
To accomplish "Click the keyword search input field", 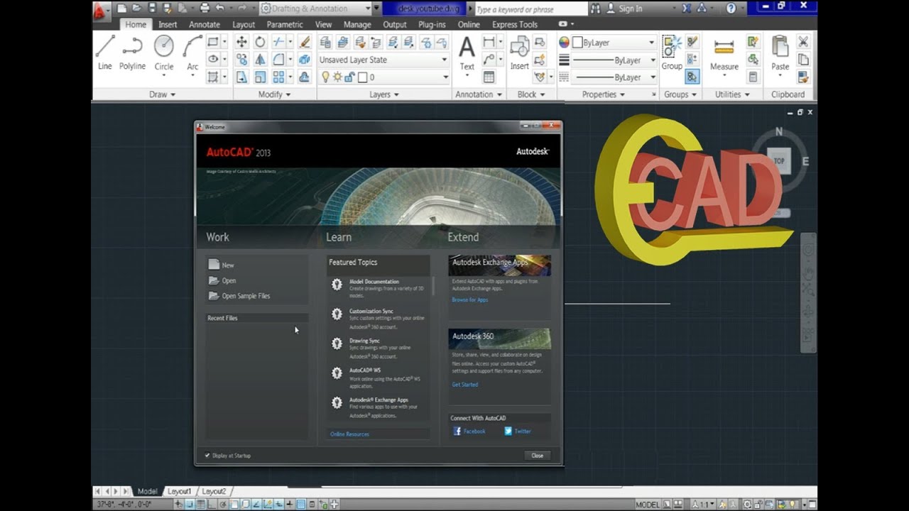I will point(530,9).
